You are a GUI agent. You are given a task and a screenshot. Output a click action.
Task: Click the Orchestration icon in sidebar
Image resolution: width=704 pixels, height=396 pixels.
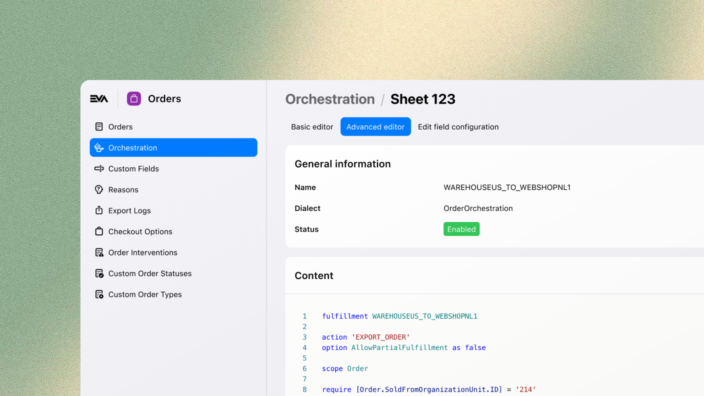(x=99, y=148)
